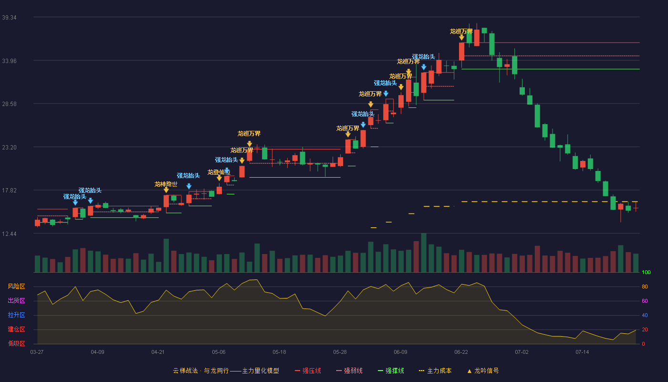The height and width of the screenshot is (382, 668).
Task: Toggle the 强撑线 legend item
Action: (x=391, y=371)
